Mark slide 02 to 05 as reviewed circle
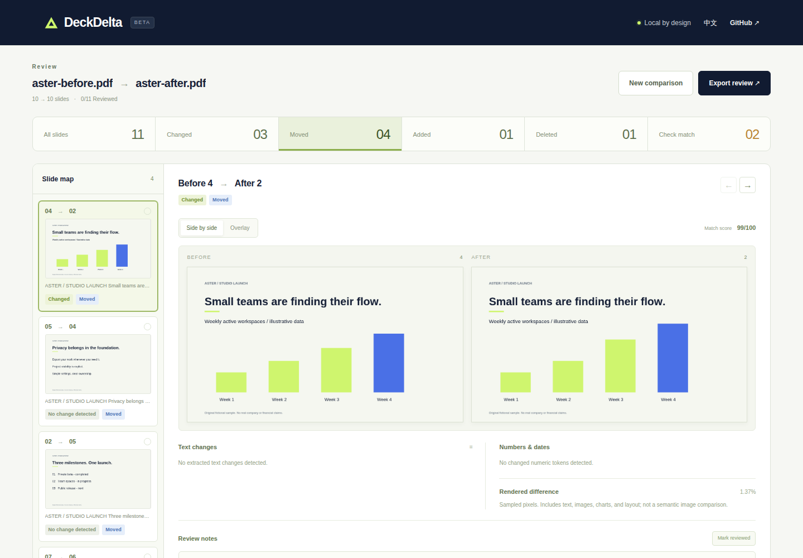Viewport: 803px width, 558px height. pos(147,442)
